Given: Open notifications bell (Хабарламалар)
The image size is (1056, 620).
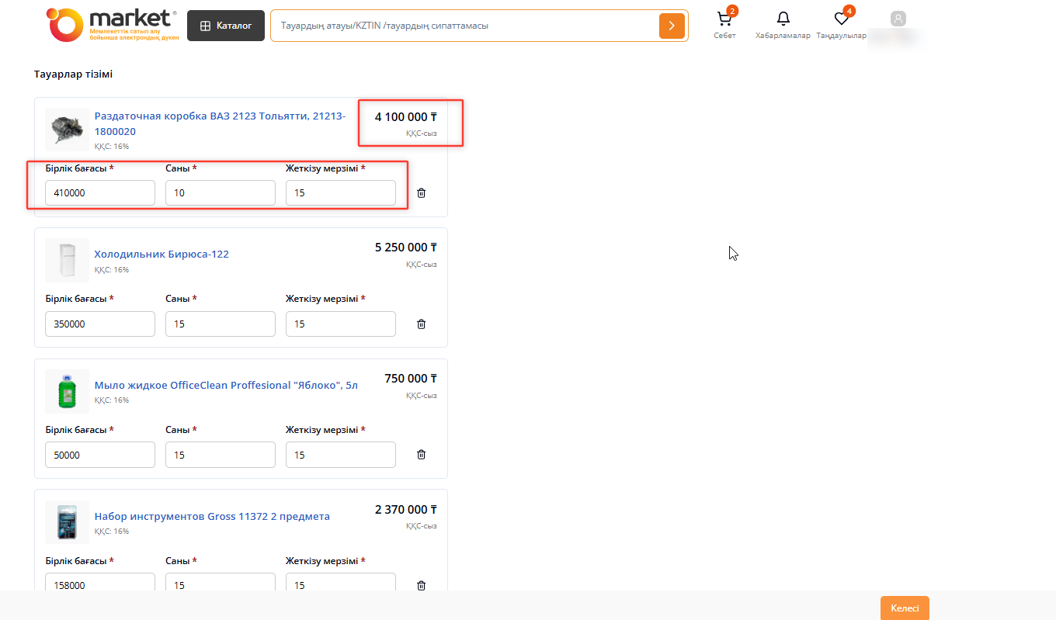Looking at the screenshot, I should (783, 19).
